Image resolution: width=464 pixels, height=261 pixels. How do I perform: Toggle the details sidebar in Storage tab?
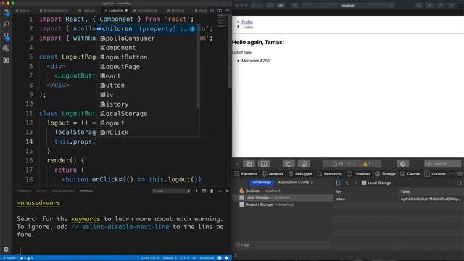coord(459,183)
